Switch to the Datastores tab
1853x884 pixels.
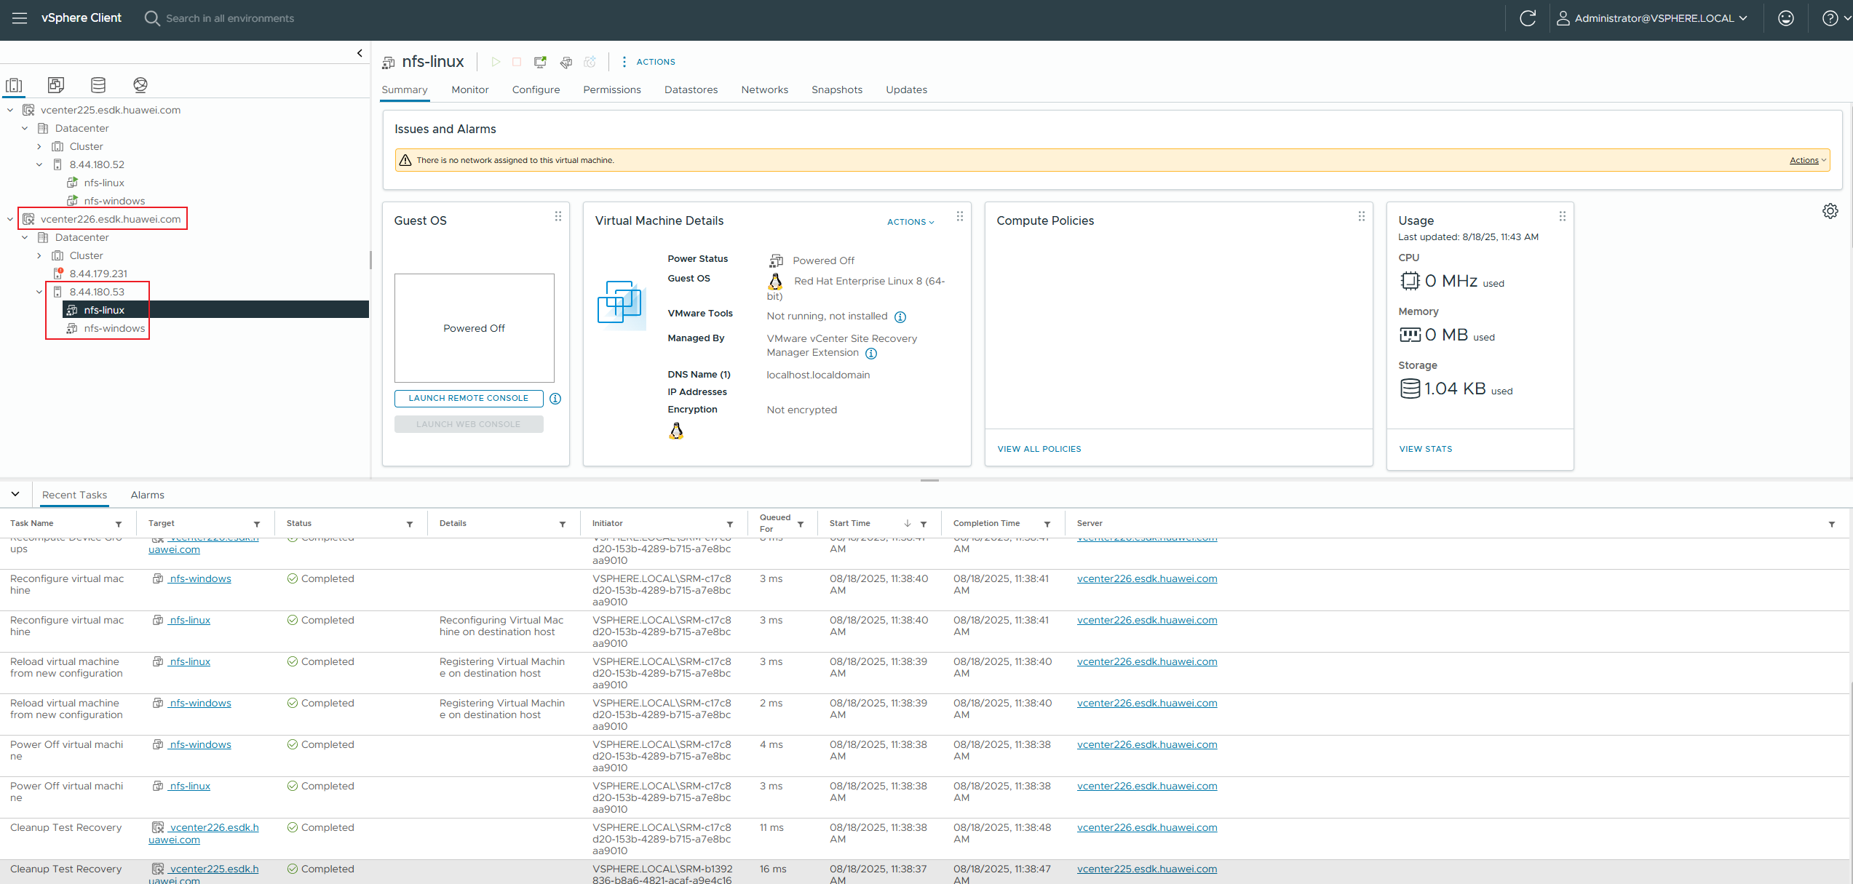click(x=691, y=89)
